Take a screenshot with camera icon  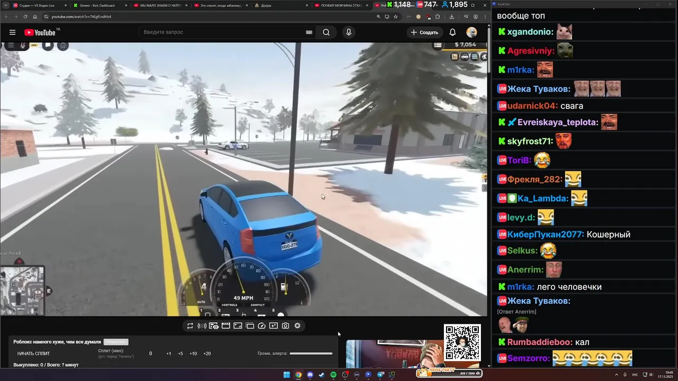286,326
